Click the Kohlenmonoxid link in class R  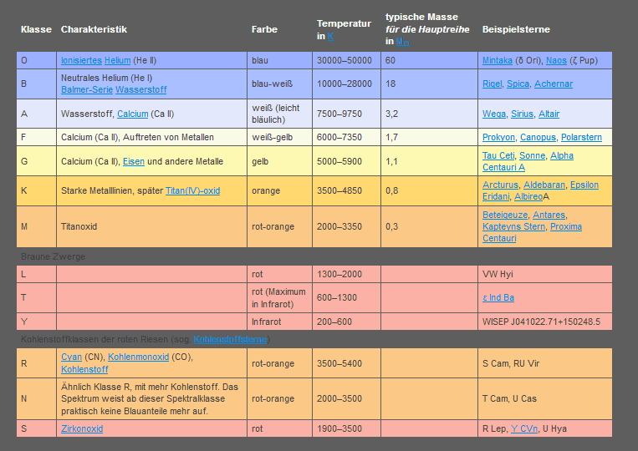[x=138, y=357]
